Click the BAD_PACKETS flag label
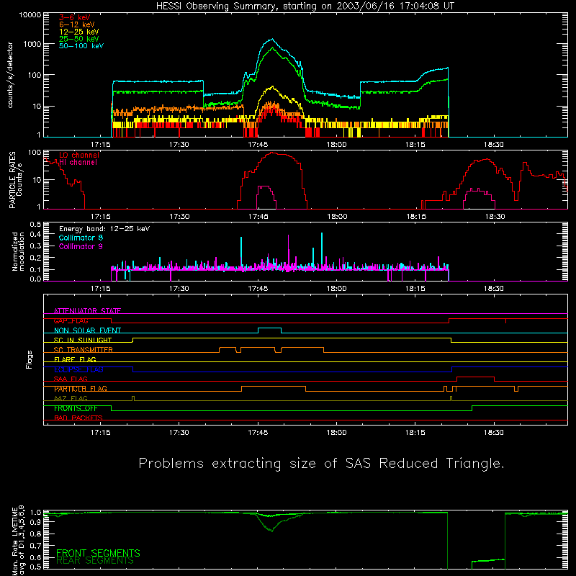The width and height of the screenshot is (576, 576). point(78,418)
